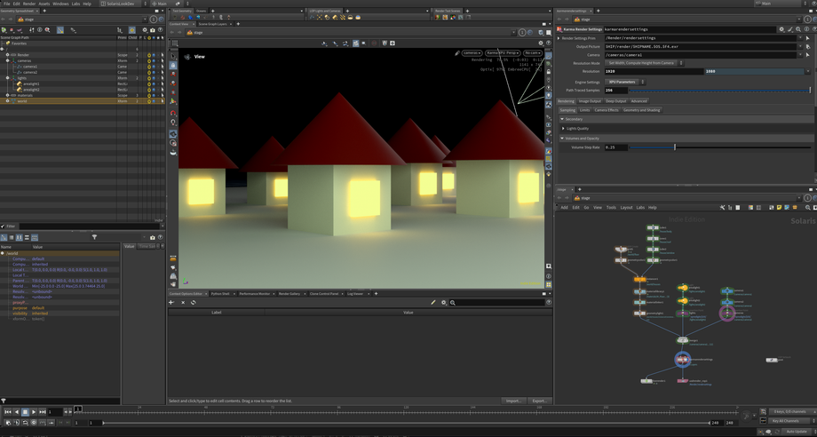This screenshot has width=817, height=437.
Task: Toggle visibility eye for camera1 prim
Action: (x=154, y=67)
